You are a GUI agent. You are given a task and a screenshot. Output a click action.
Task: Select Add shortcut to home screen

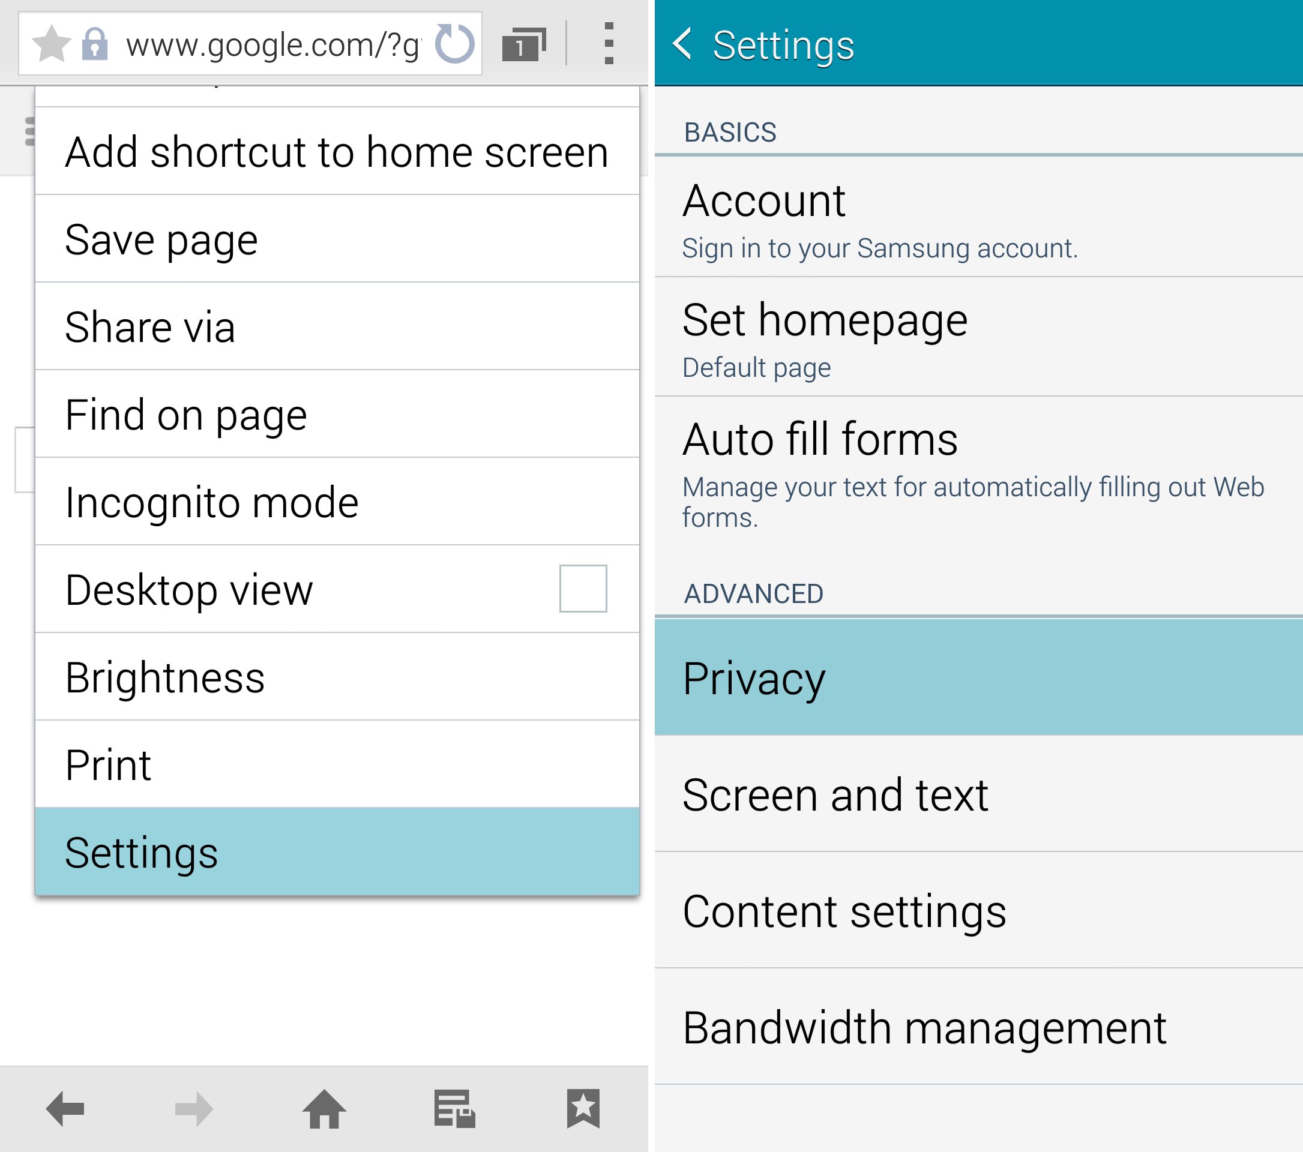tap(337, 151)
